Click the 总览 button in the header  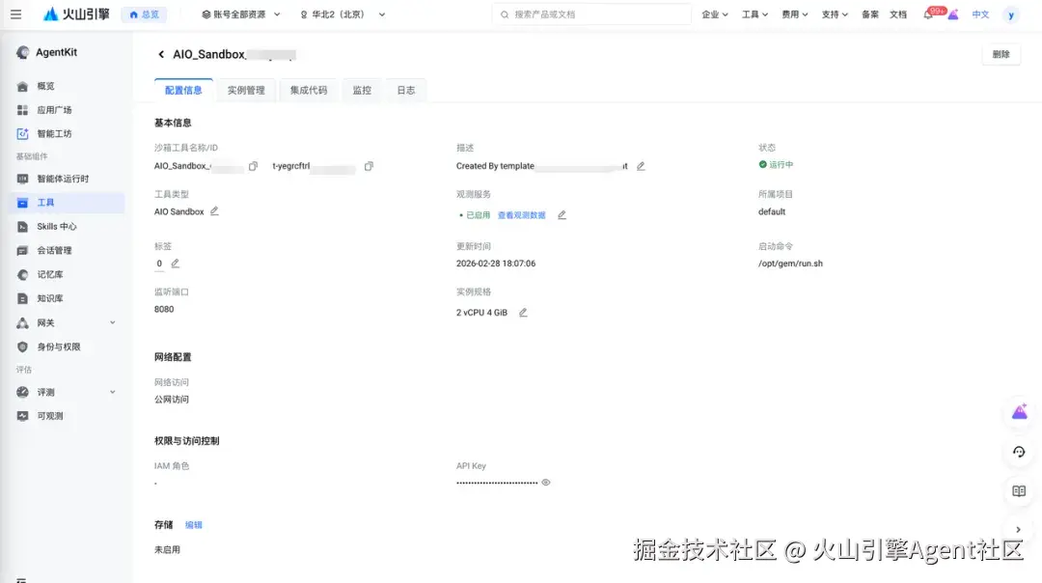(x=144, y=14)
